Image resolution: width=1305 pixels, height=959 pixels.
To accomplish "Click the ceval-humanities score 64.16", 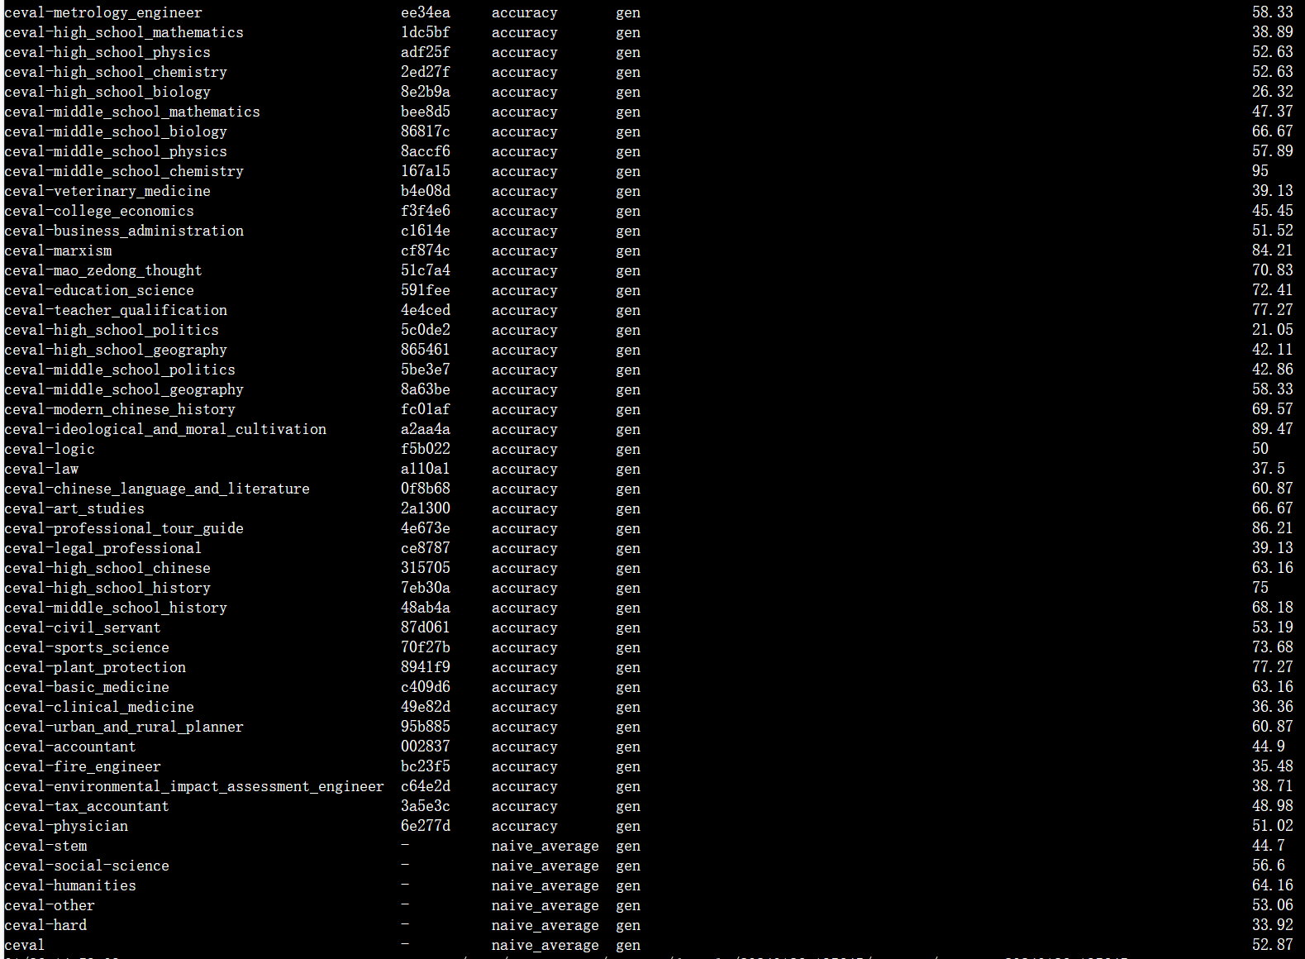I will [1272, 885].
